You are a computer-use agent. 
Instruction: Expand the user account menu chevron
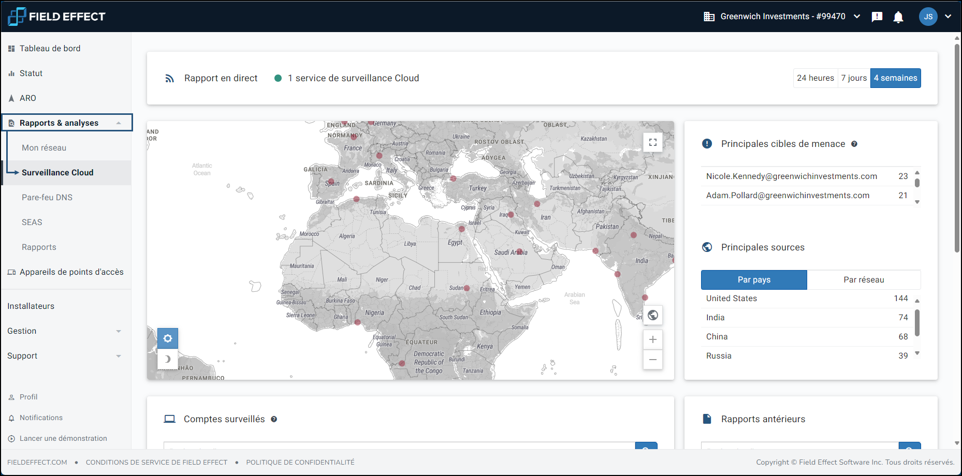[x=948, y=17]
